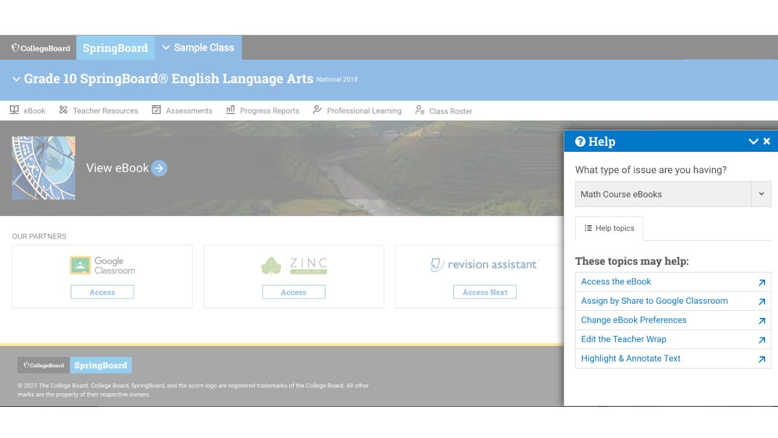Click Access Next for revision assistant
Screen dimensions: 778x438
pyautogui.click(x=485, y=292)
